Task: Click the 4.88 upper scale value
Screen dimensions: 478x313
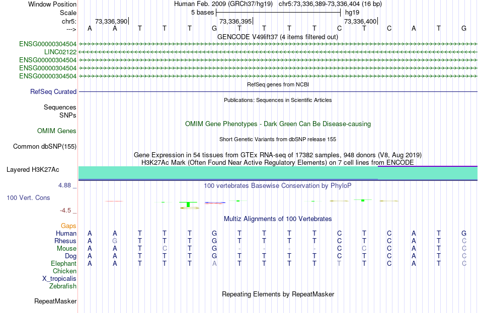Action: coord(64,185)
